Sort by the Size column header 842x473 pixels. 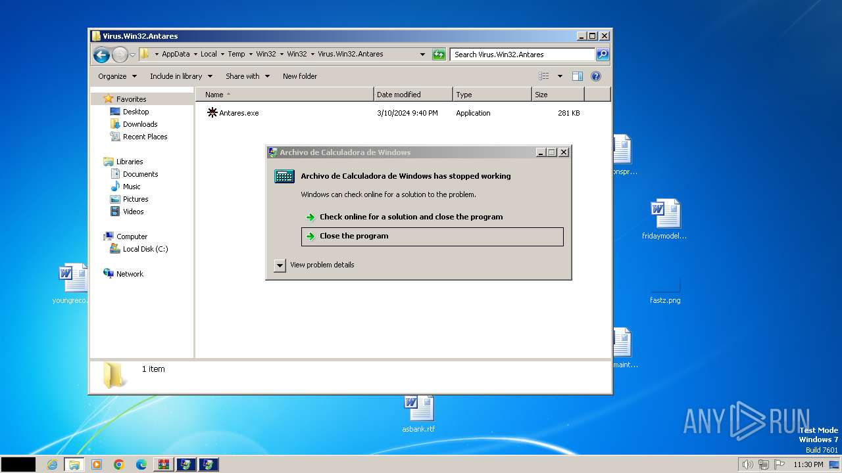point(558,95)
